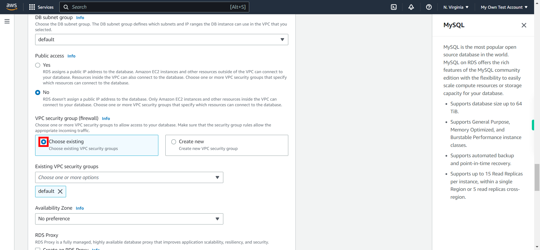This screenshot has height=250, width=540.
Task: Open the N. Virginia region menu
Action: point(456,7)
